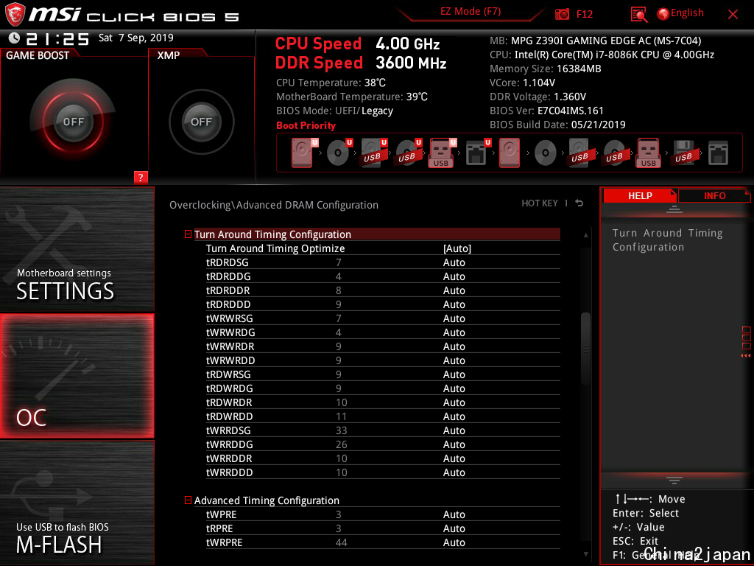Click the red globe language icon
754x566 pixels.
point(663,14)
